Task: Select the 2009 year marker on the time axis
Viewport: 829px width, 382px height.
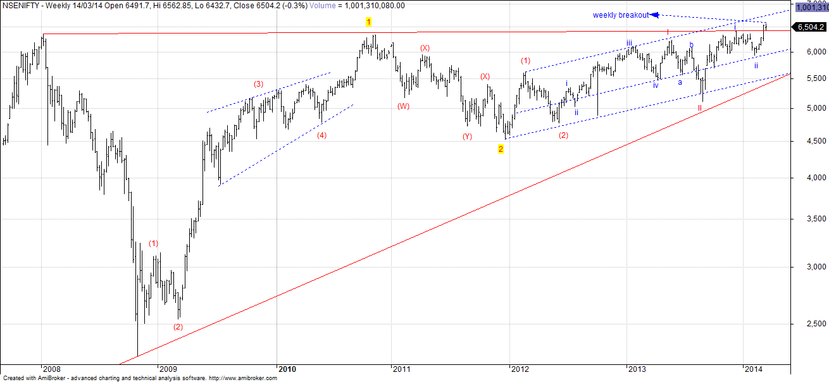Action: [x=168, y=369]
